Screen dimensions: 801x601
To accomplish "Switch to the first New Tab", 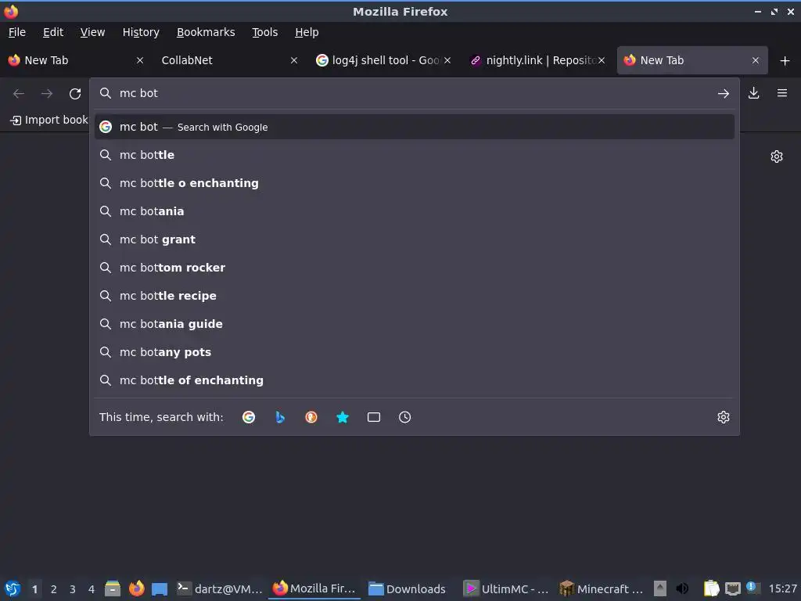I will pos(77,60).
